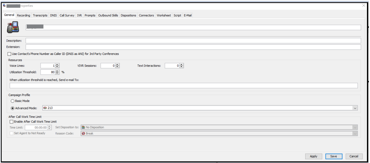Toggle Set Agent to Not Ready checkbox
Screen dimensions: 370x163
pos(11,133)
